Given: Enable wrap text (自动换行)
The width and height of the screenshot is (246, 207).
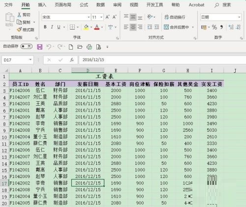Looking at the screenshot, I should click(x=175, y=17).
